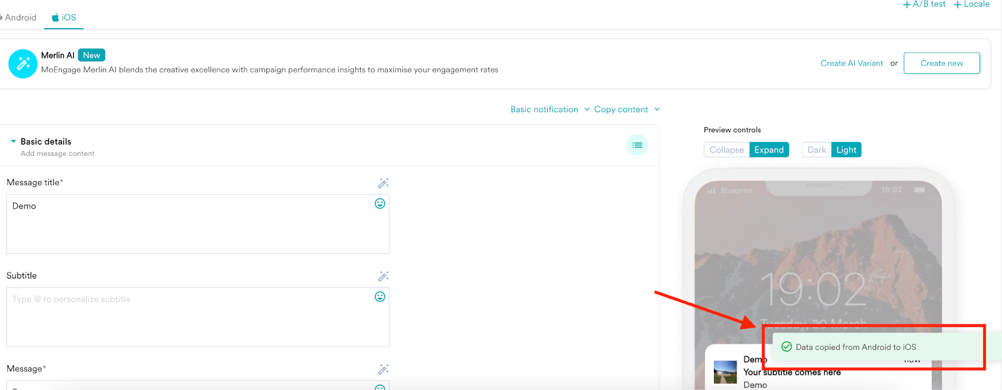Image resolution: width=1002 pixels, height=390 pixels.
Task: Click the AI wand icon beside Message title
Action: click(x=383, y=183)
